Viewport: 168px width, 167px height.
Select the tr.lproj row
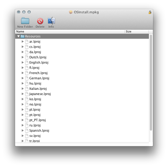(82, 141)
